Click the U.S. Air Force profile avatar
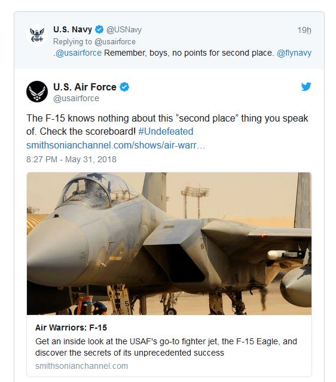The image size is (336, 382). (37, 92)
